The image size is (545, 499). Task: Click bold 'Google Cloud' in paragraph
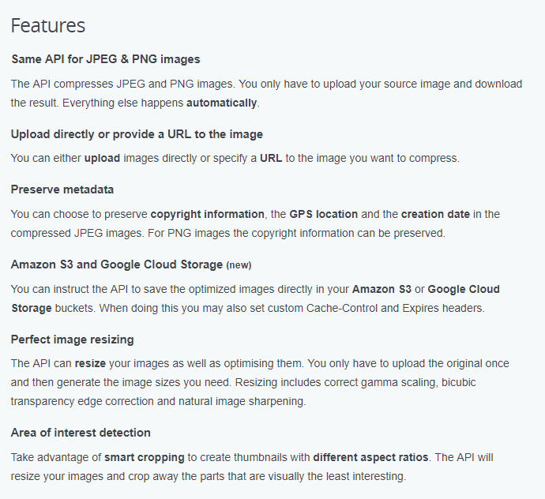464,289
